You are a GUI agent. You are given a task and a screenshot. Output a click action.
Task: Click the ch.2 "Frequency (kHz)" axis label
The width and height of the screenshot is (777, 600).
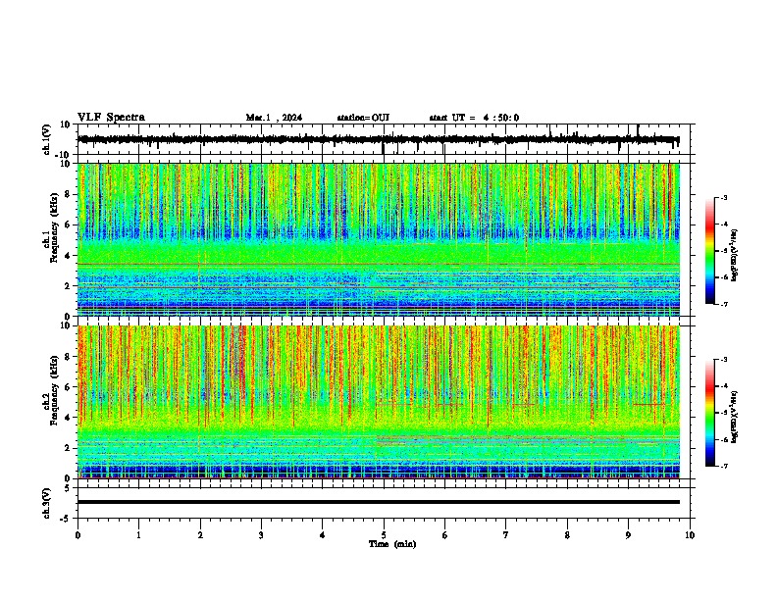tap(54, 390)
